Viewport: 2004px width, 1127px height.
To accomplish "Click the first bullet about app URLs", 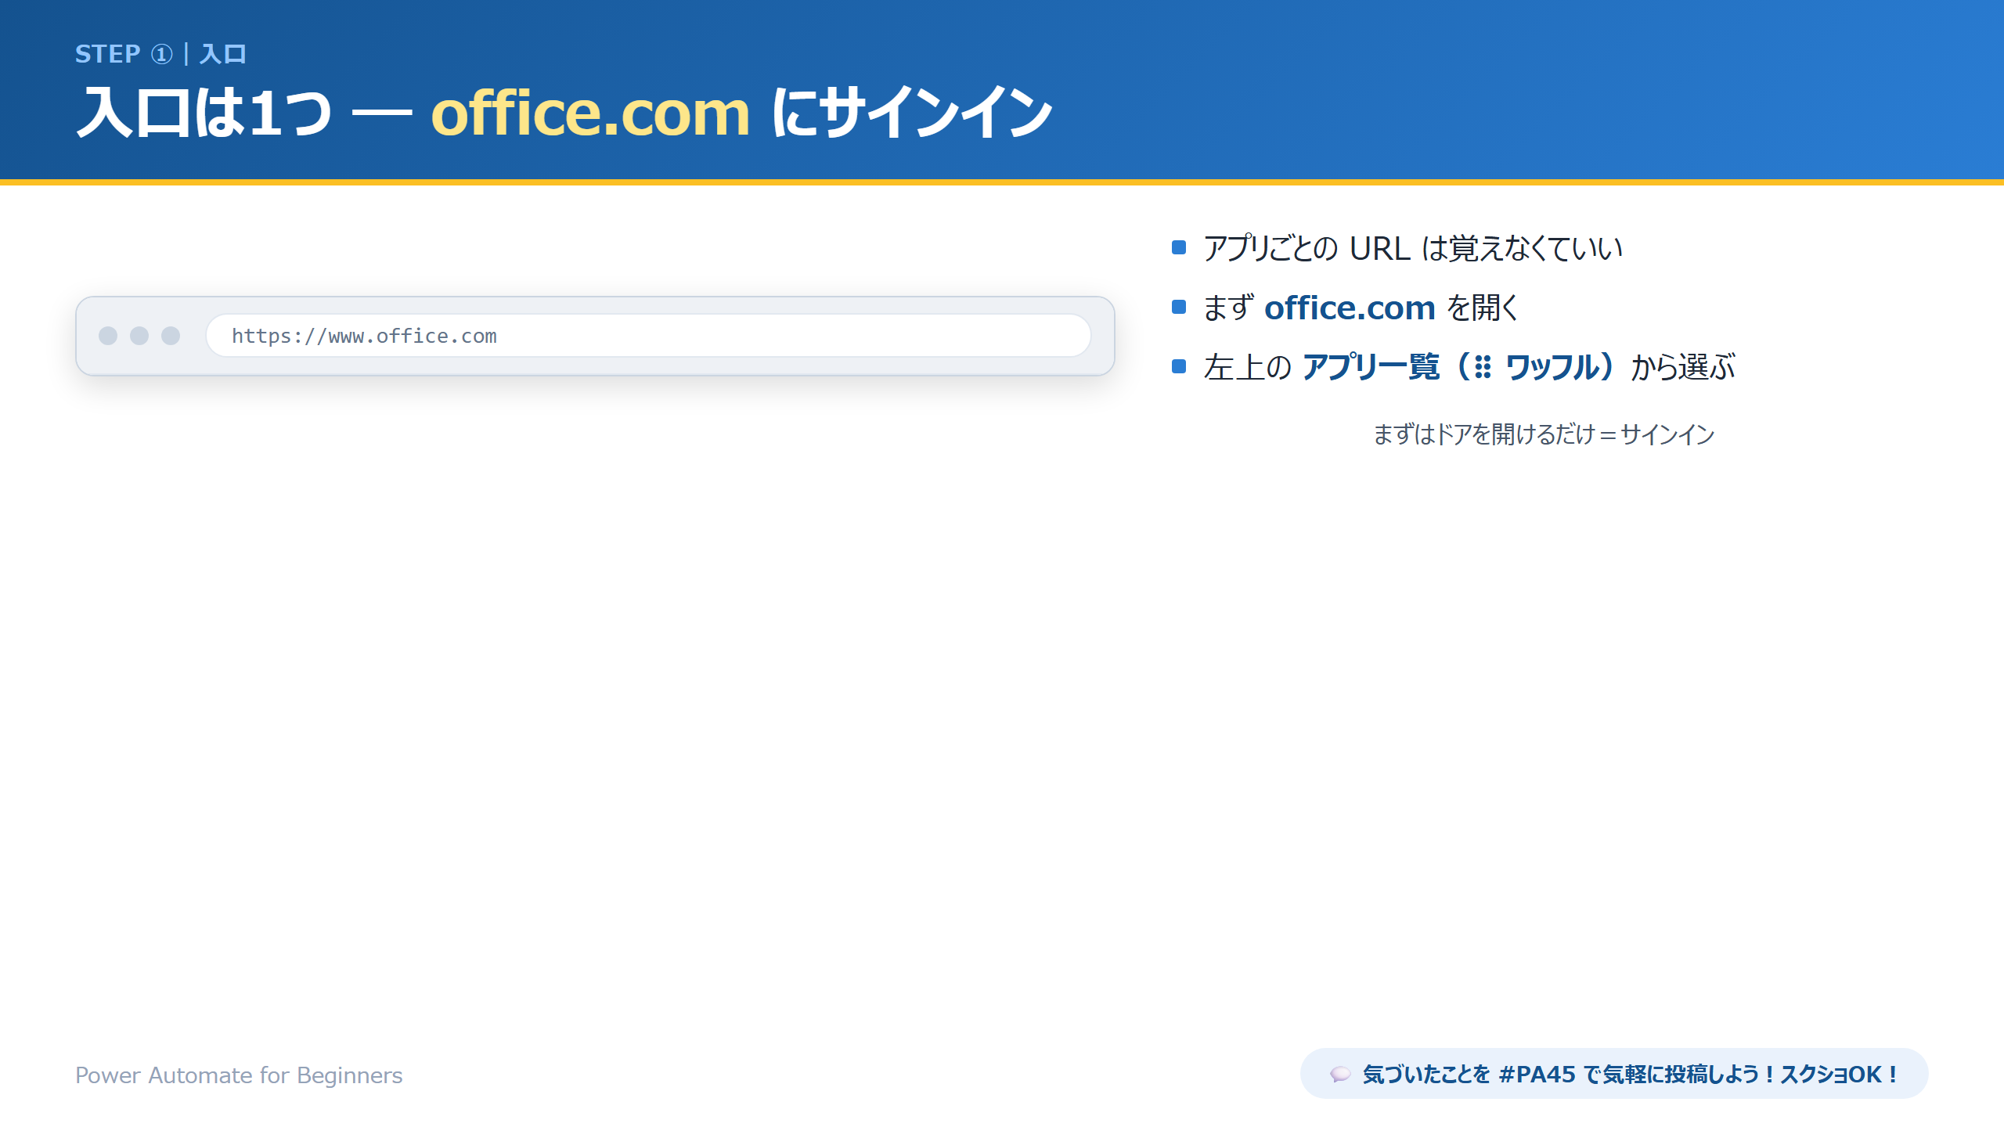I will pyautogui.click(x=1412, y=248).
